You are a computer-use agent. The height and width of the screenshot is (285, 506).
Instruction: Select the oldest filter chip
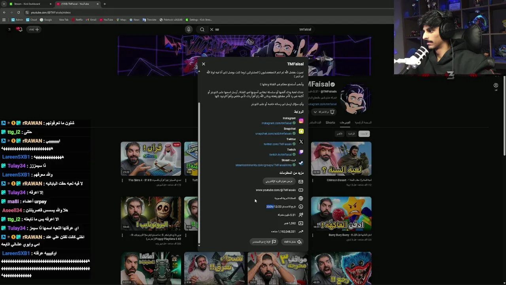340,134
